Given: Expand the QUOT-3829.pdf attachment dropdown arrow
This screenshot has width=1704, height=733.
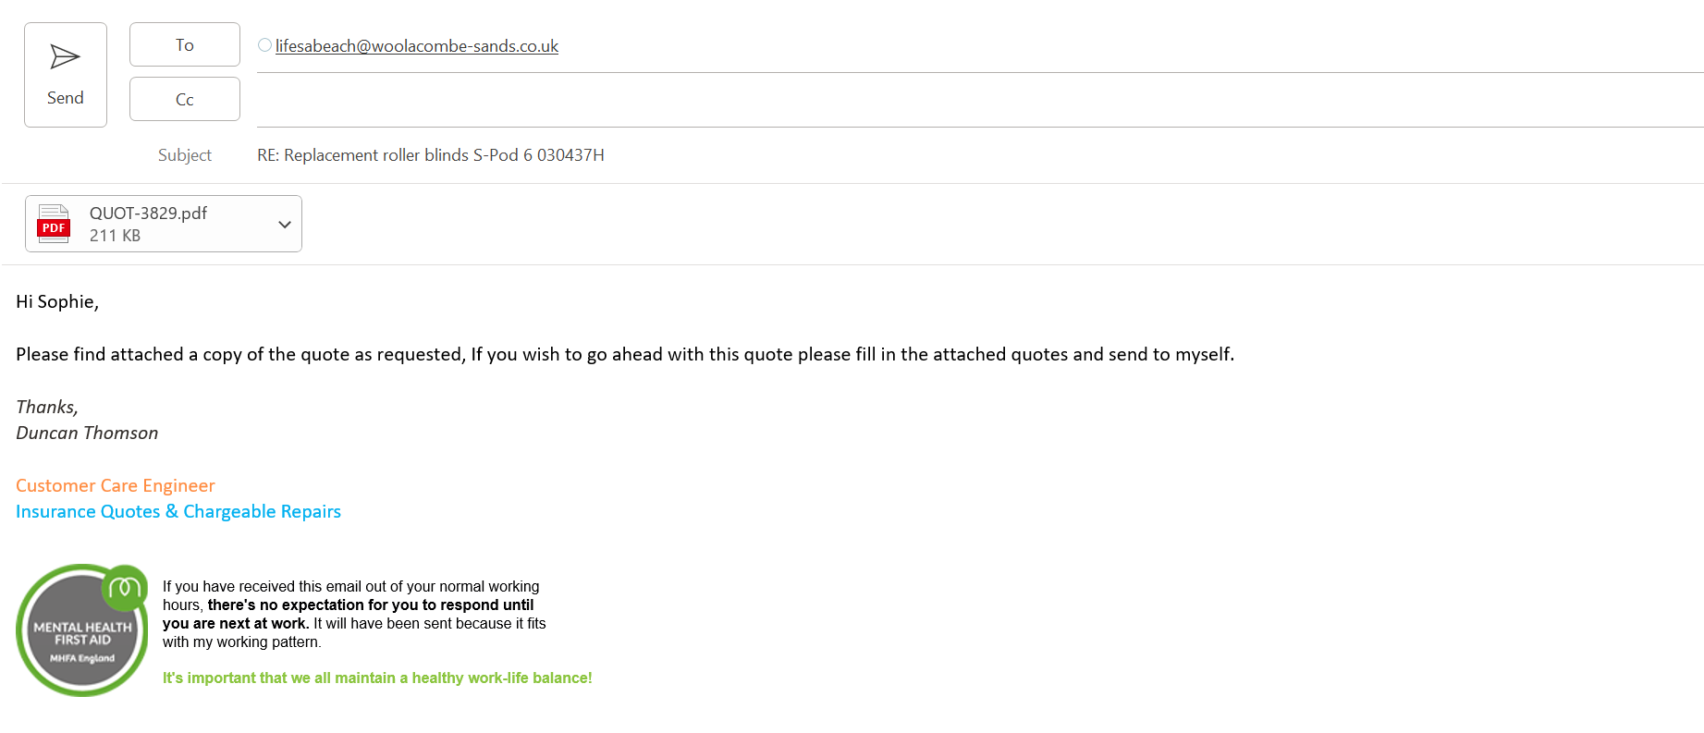Looking at the screenshot, I should tap(285, 225).
